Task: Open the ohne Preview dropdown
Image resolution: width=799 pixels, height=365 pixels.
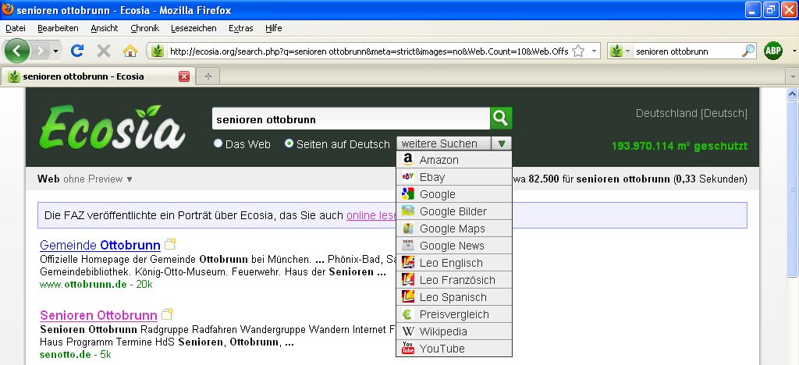Action: coord(98,179)
